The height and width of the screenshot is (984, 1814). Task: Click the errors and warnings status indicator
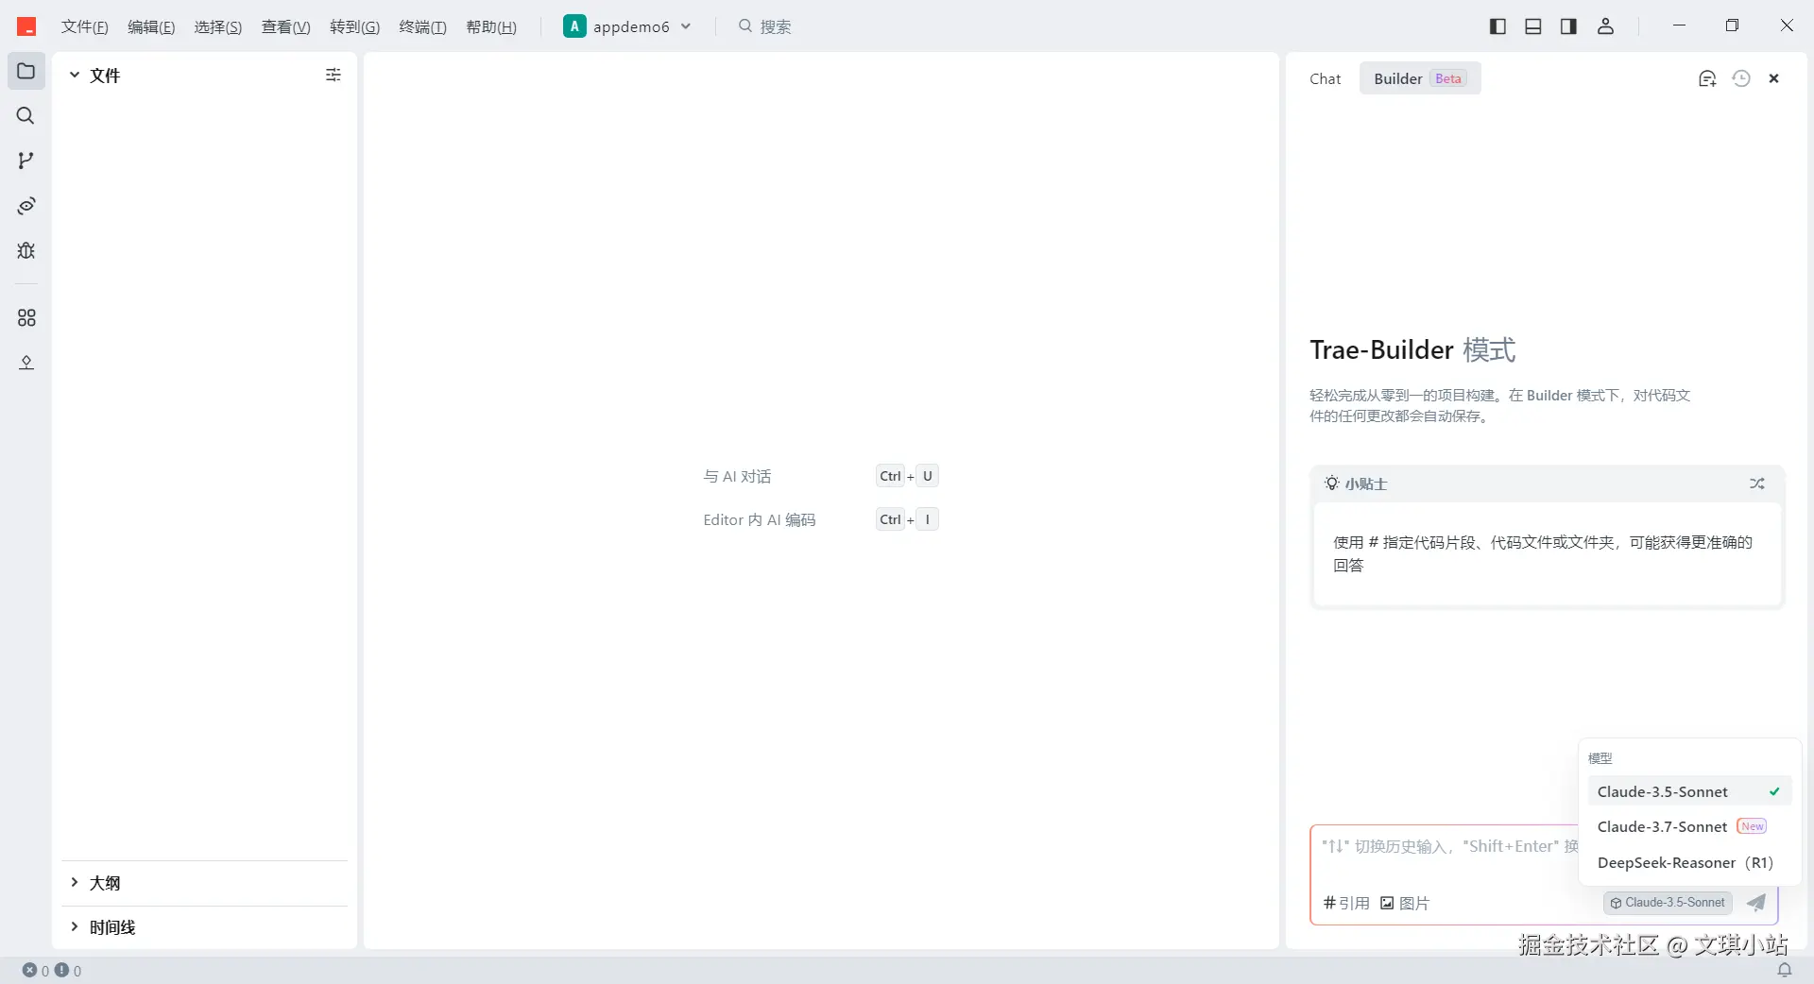(x=52, y=970)
